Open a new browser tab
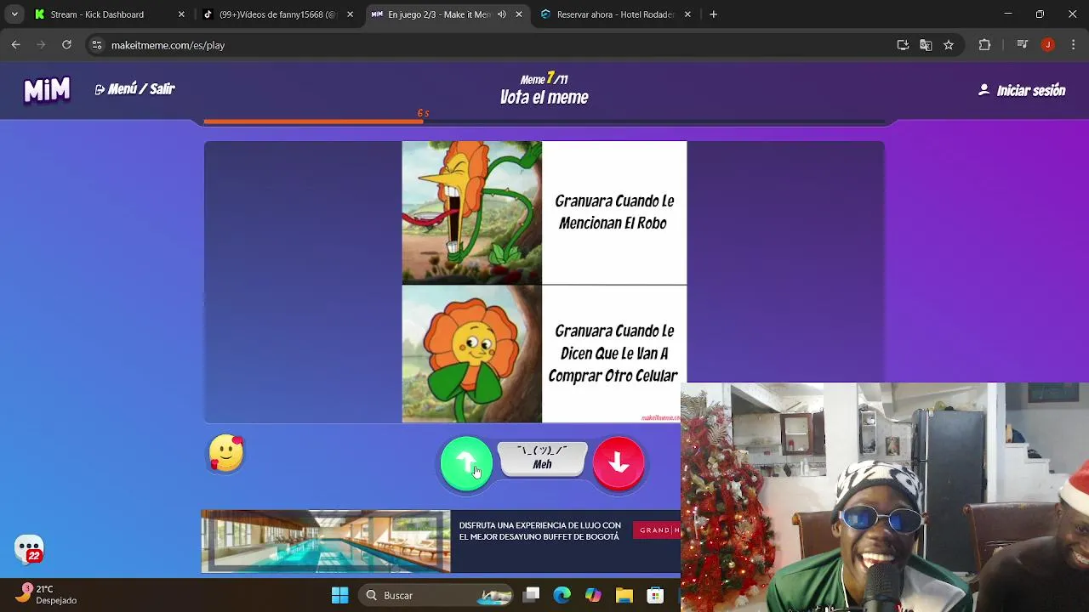The image size is (1089, 612). (x=714, y=14)
